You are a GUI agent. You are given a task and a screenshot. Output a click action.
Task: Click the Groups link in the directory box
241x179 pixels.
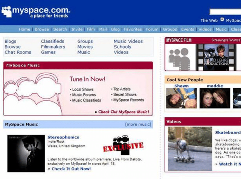click(85, 41)
